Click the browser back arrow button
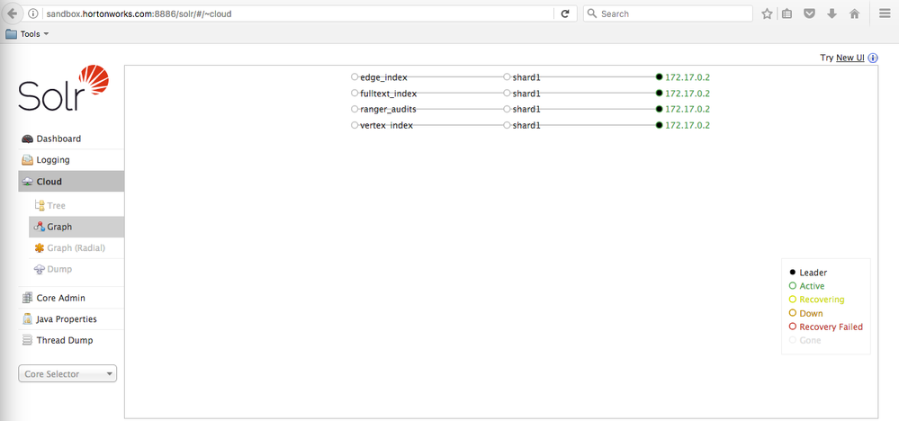This screenshot has height=421, width=899. coord(12,13)
